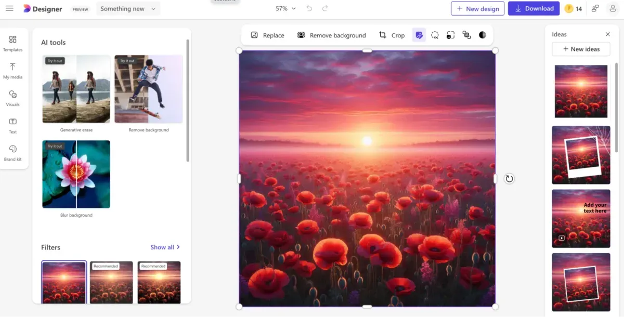Replace the selected image
Image resolution: width=624 pixels, height=317 pixels.
click(267, 35)
